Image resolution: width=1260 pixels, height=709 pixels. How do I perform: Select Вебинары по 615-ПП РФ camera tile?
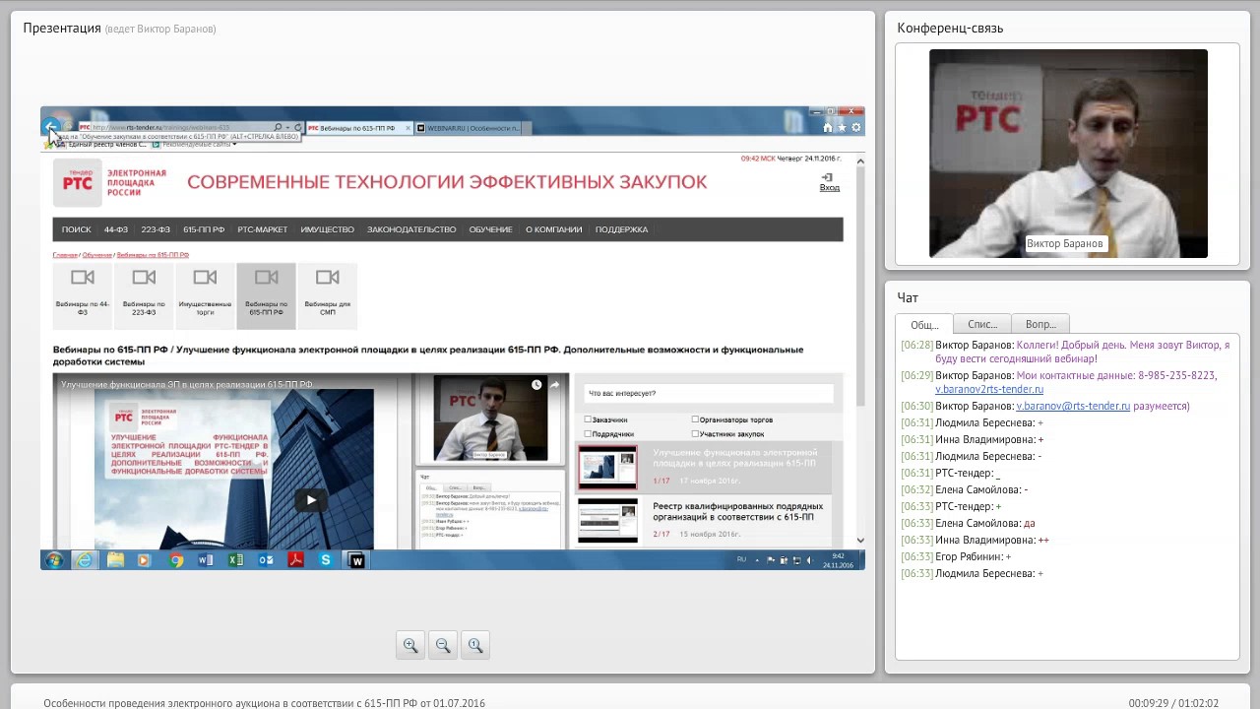pos(266,294)
